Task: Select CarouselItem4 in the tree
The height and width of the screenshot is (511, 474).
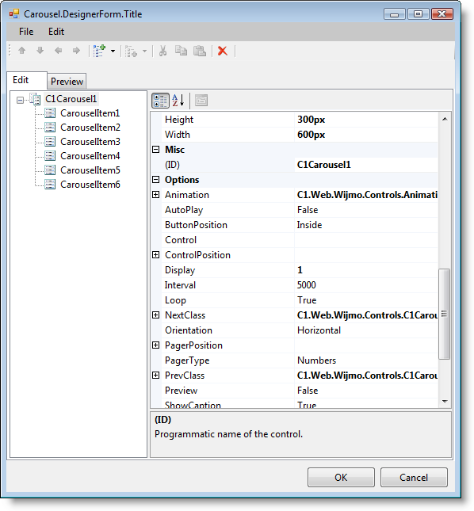Action: coord(90,156)
